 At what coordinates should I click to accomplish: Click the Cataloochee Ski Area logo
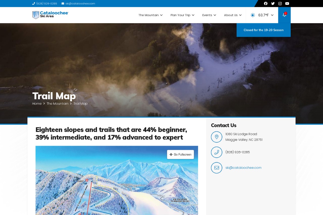pyautogui.click(x=50, y=15)
